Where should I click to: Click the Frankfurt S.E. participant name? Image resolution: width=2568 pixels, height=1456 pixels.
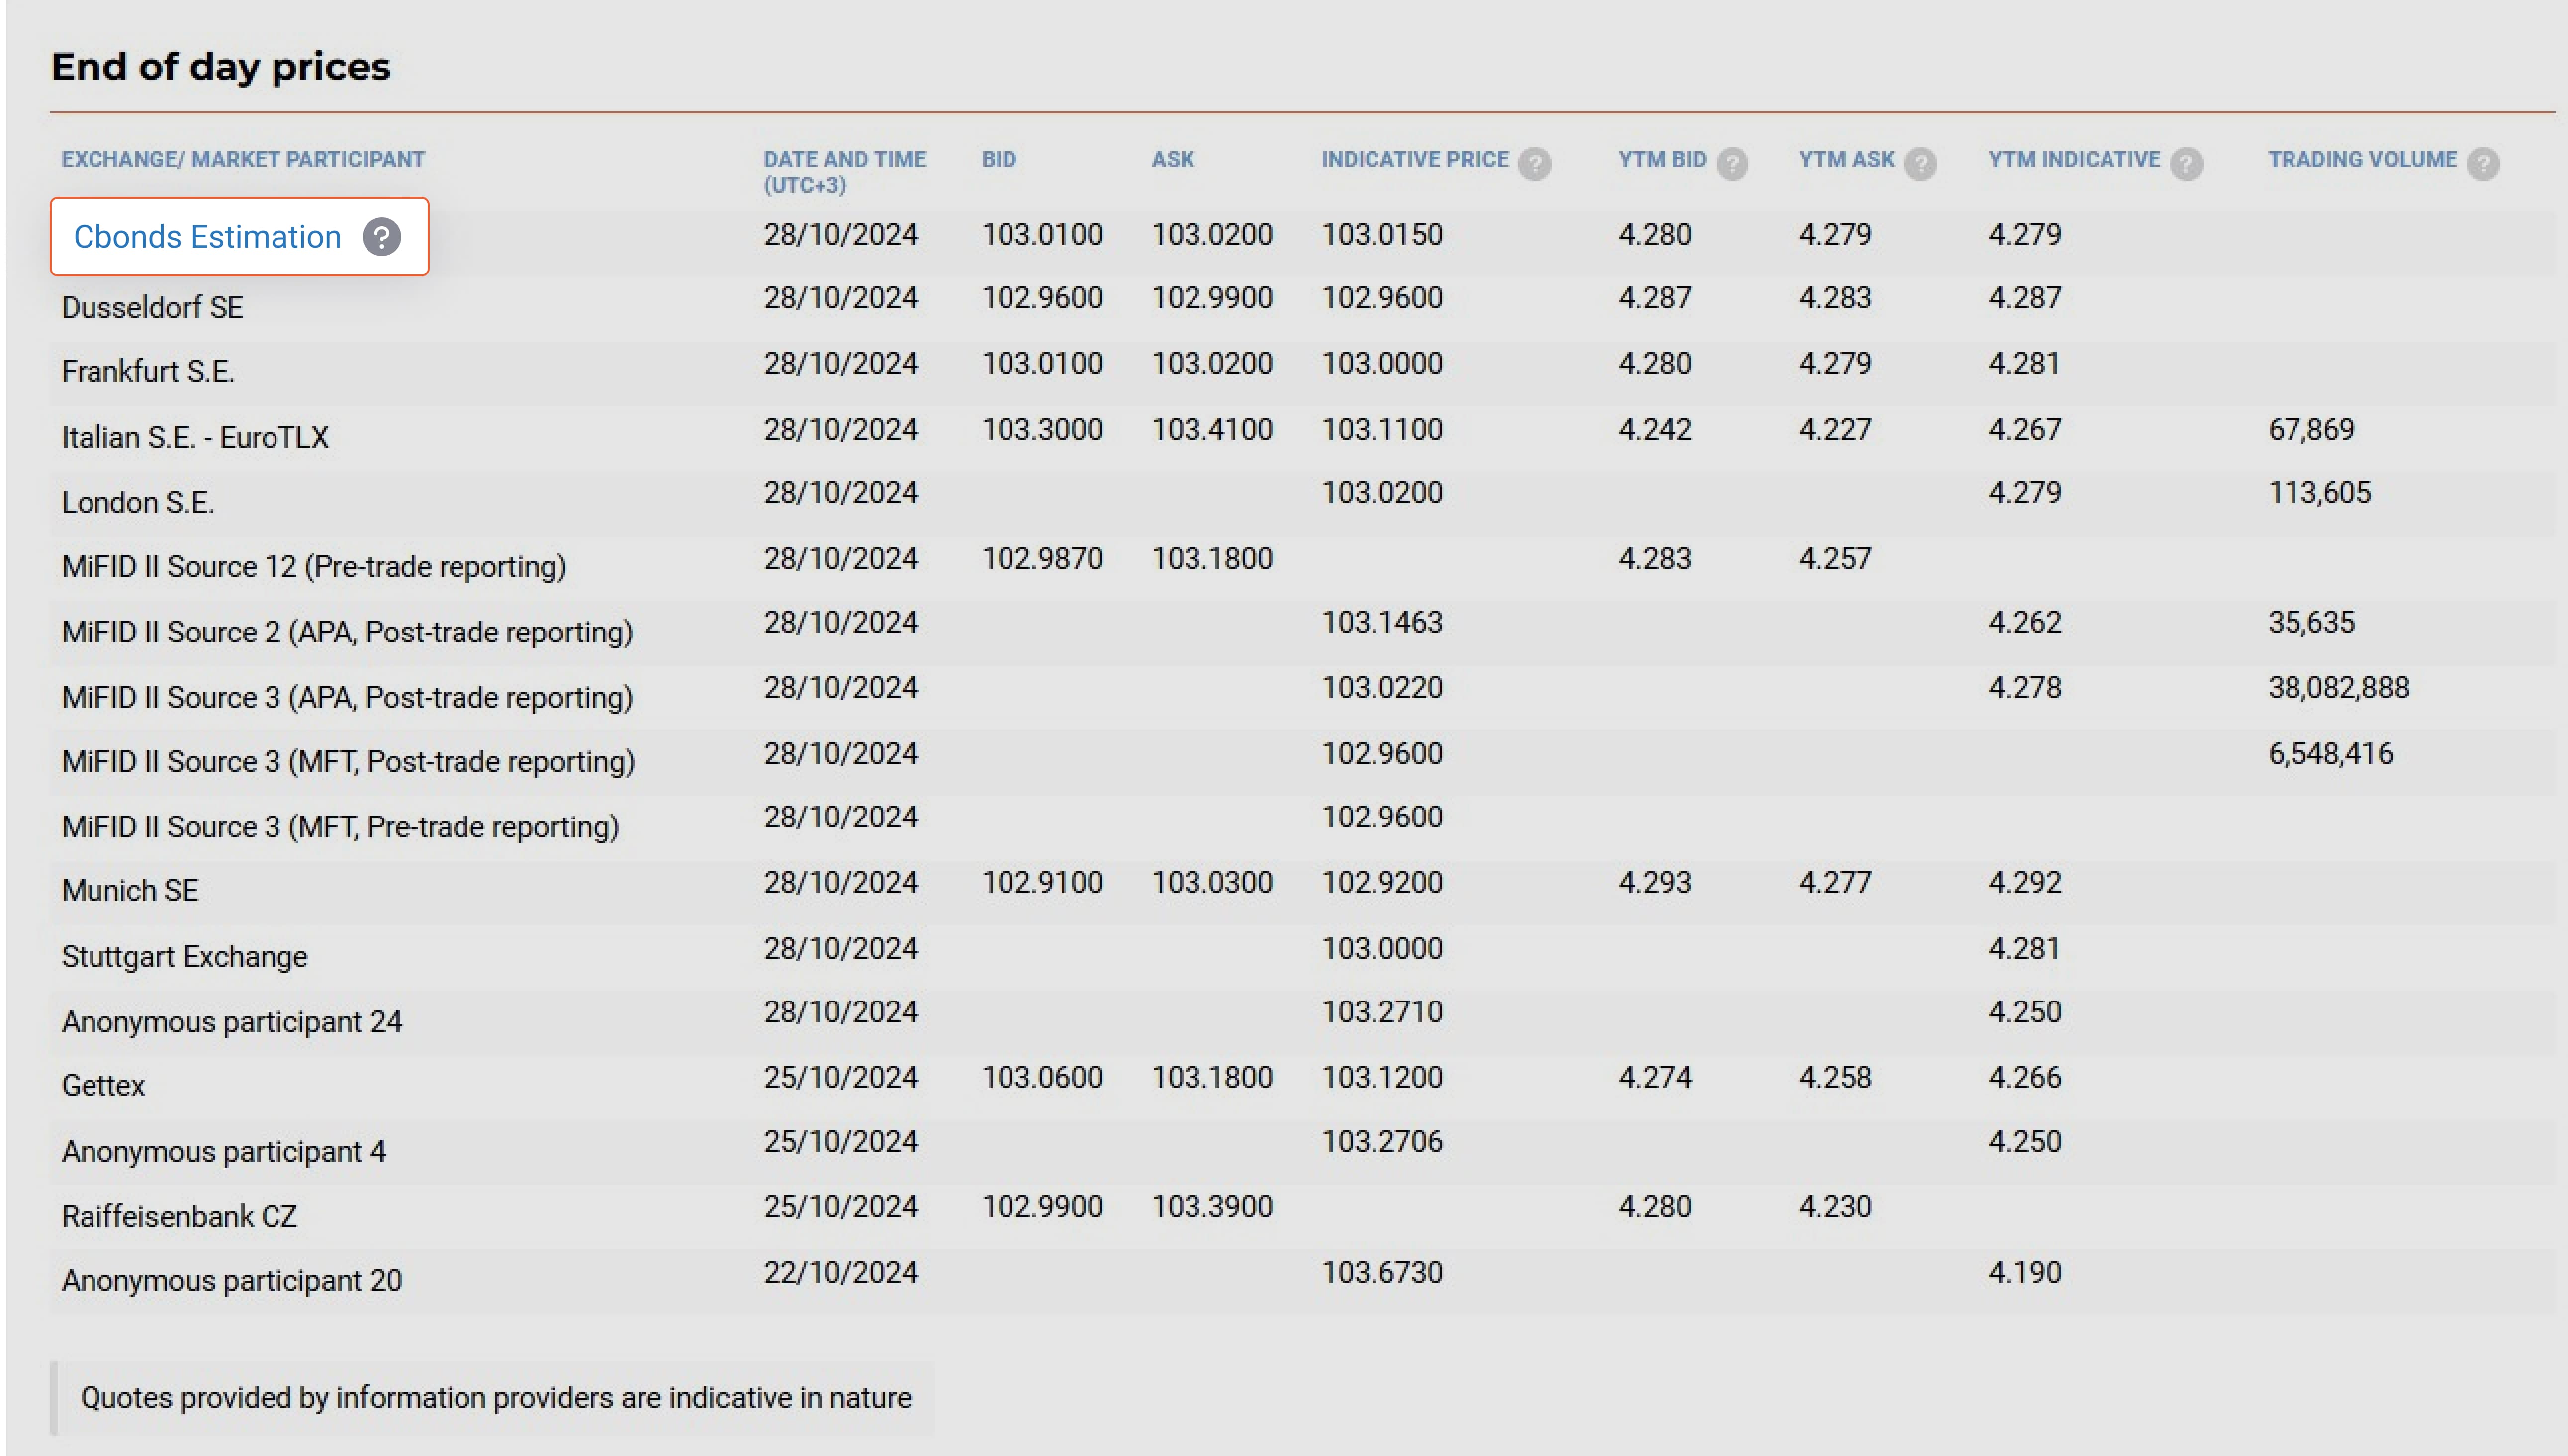(x=148, y=372)
